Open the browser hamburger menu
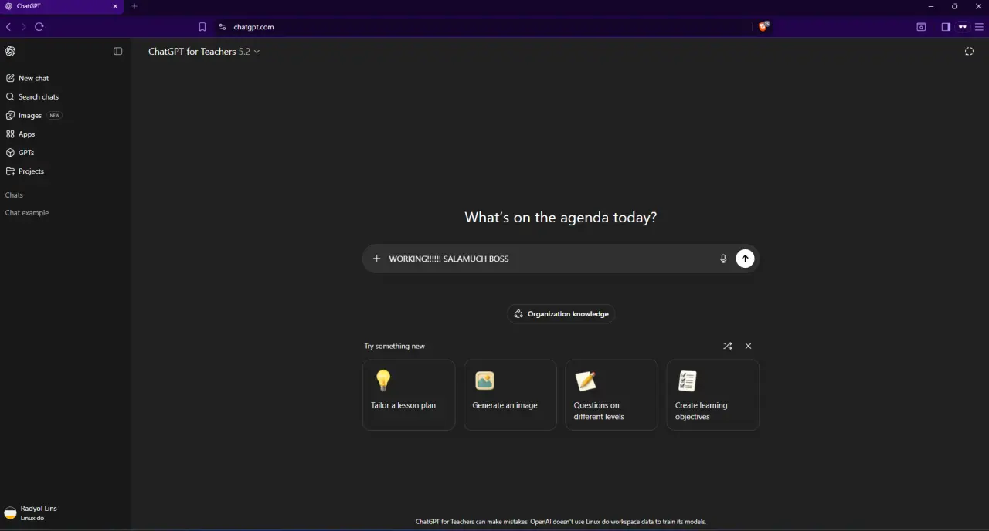The width and height of the screenshot is (989, 531). (979, 26)
